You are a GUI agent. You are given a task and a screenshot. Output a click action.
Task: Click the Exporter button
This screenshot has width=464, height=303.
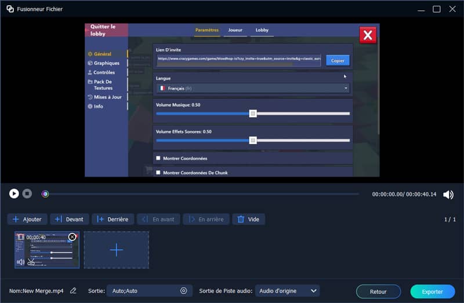coord(433,291)
